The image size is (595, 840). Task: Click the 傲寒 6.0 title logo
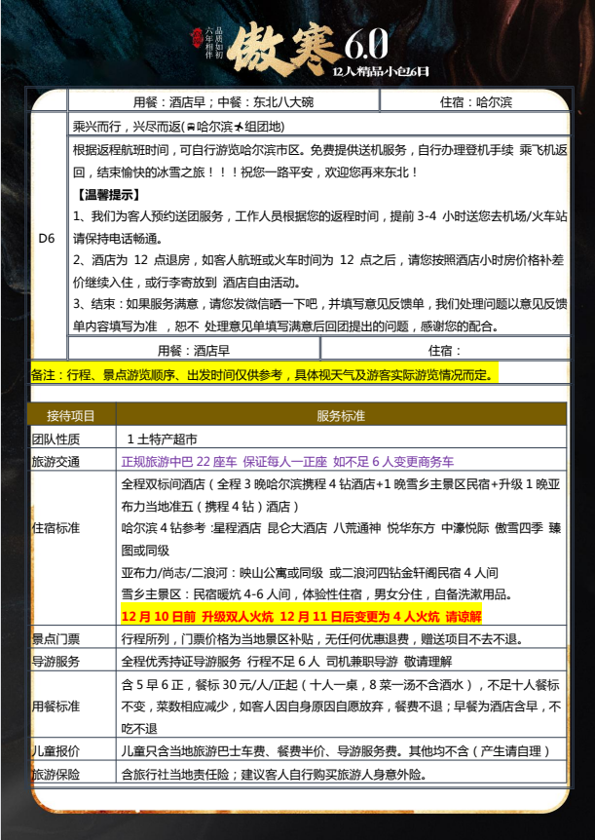(307, 48)
